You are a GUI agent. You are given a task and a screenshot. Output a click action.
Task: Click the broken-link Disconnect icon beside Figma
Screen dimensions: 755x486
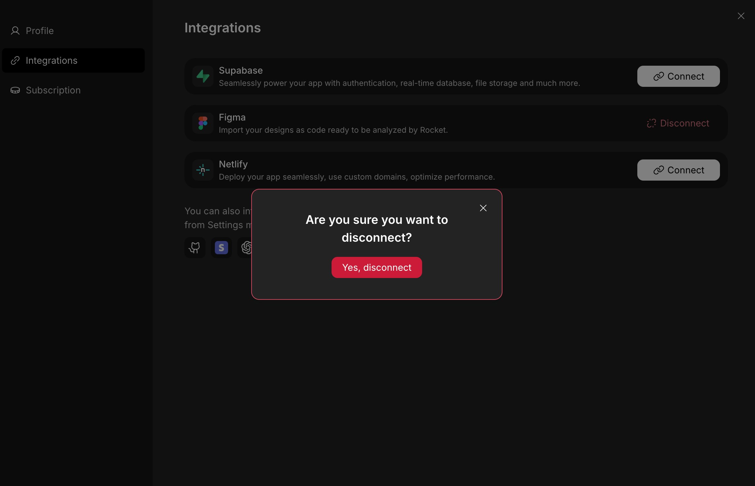tap(651, 123)
